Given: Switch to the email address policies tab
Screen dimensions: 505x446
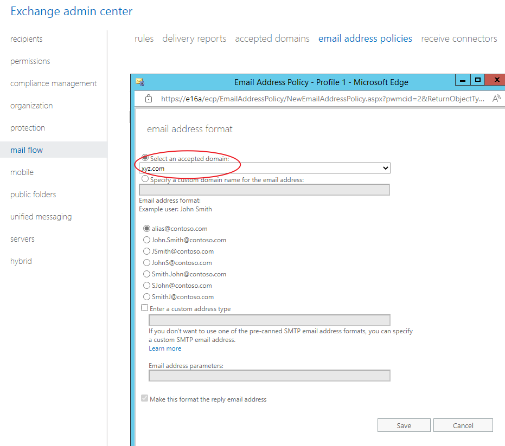Looking at the screenshot, I should [x=365, y=38].
